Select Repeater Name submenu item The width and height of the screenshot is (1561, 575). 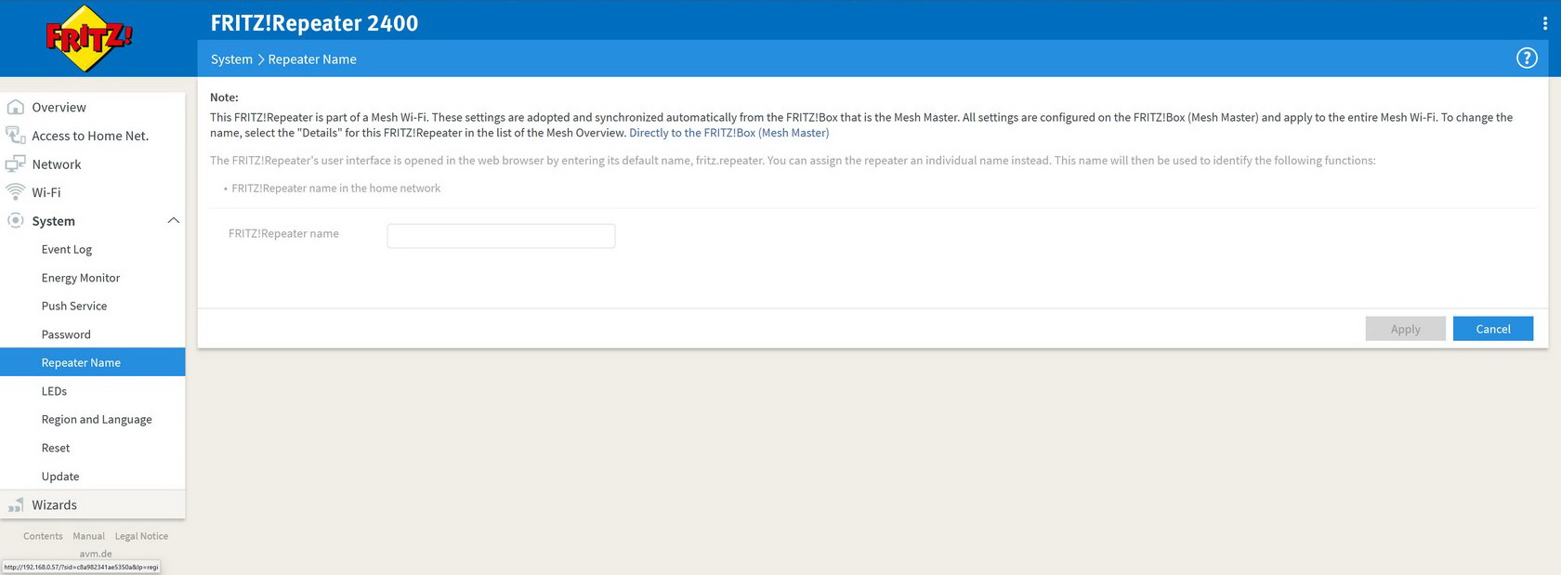pyautogui.click(x=93, y=362)
